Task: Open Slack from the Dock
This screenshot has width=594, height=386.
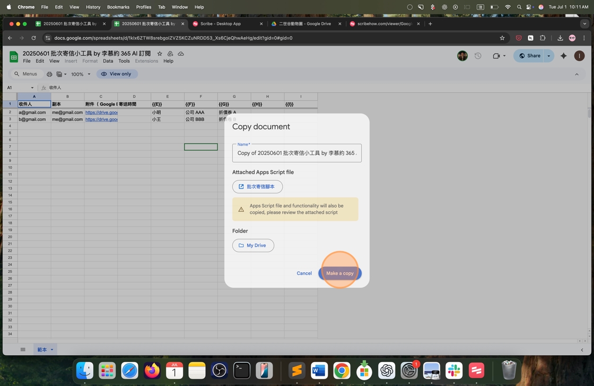Action: (x=454, y=371)
